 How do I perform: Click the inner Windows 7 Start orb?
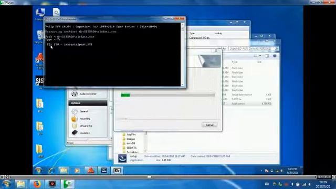(x=38, y=171)
